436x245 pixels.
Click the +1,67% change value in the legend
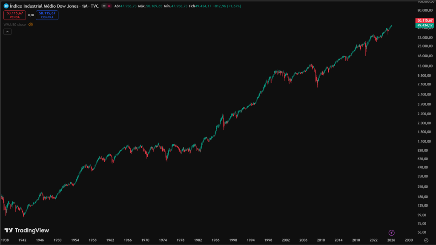[235, 6]
